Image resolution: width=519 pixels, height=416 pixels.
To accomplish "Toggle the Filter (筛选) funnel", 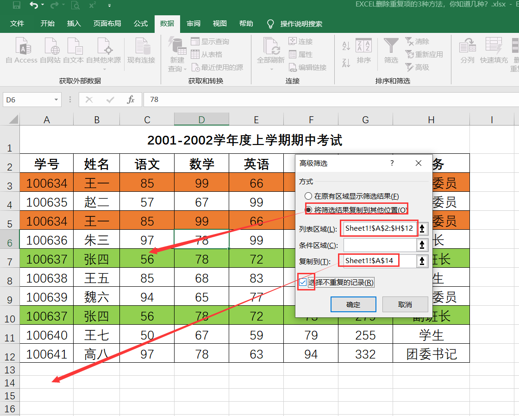I will [391, 50].
